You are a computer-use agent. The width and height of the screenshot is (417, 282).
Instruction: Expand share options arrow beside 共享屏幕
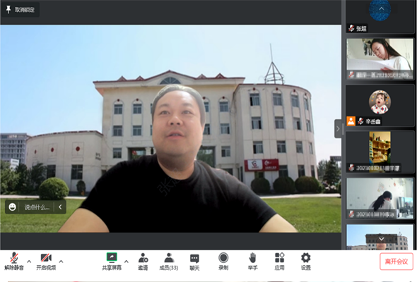pyautogui.click(x=127, y=262)
